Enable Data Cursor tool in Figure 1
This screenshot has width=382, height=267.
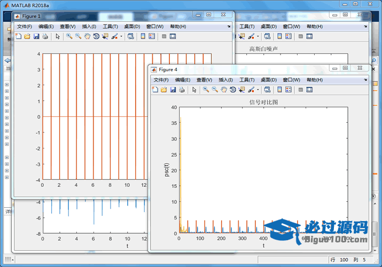(x=105, y=36)
